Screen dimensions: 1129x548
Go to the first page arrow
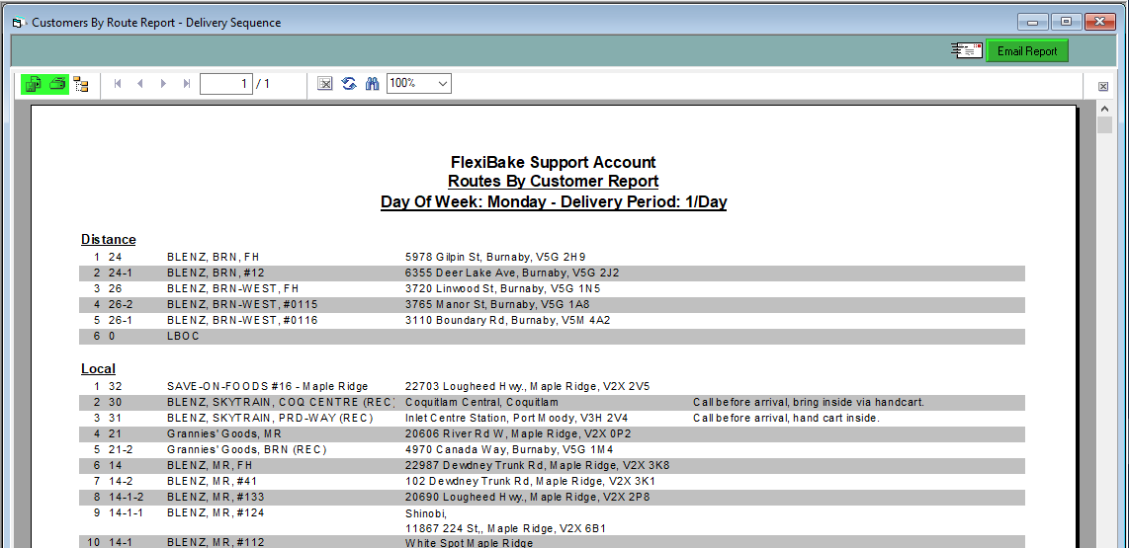pos(118,84)
